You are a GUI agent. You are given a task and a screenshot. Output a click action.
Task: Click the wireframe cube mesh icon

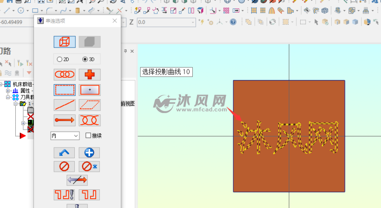(325, 10)
